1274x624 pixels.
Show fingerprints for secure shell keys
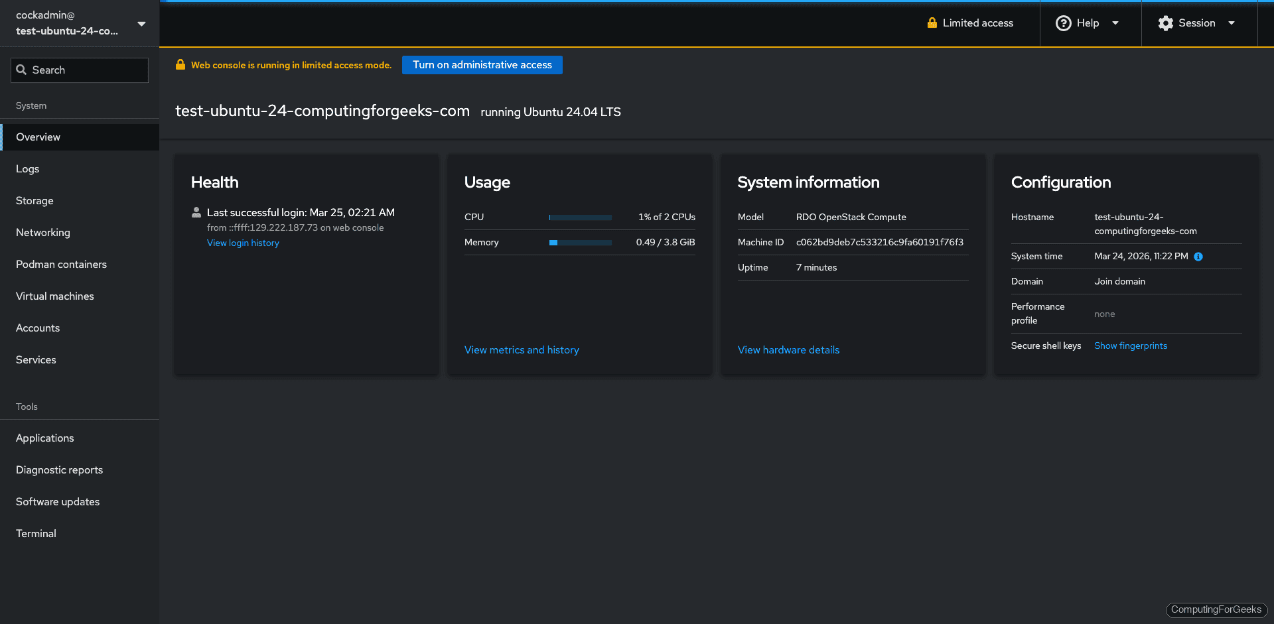click(1130, 345)
